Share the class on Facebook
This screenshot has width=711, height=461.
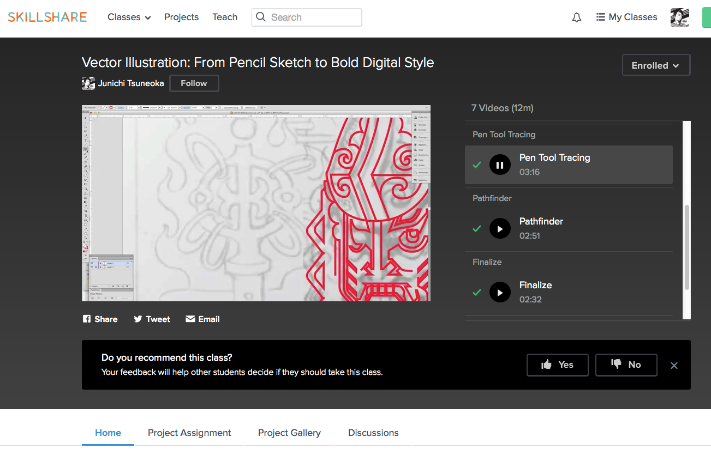(100, 319)
